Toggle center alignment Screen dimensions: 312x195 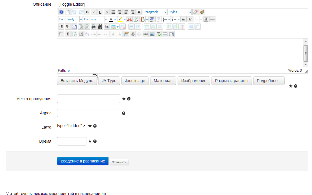120,12
